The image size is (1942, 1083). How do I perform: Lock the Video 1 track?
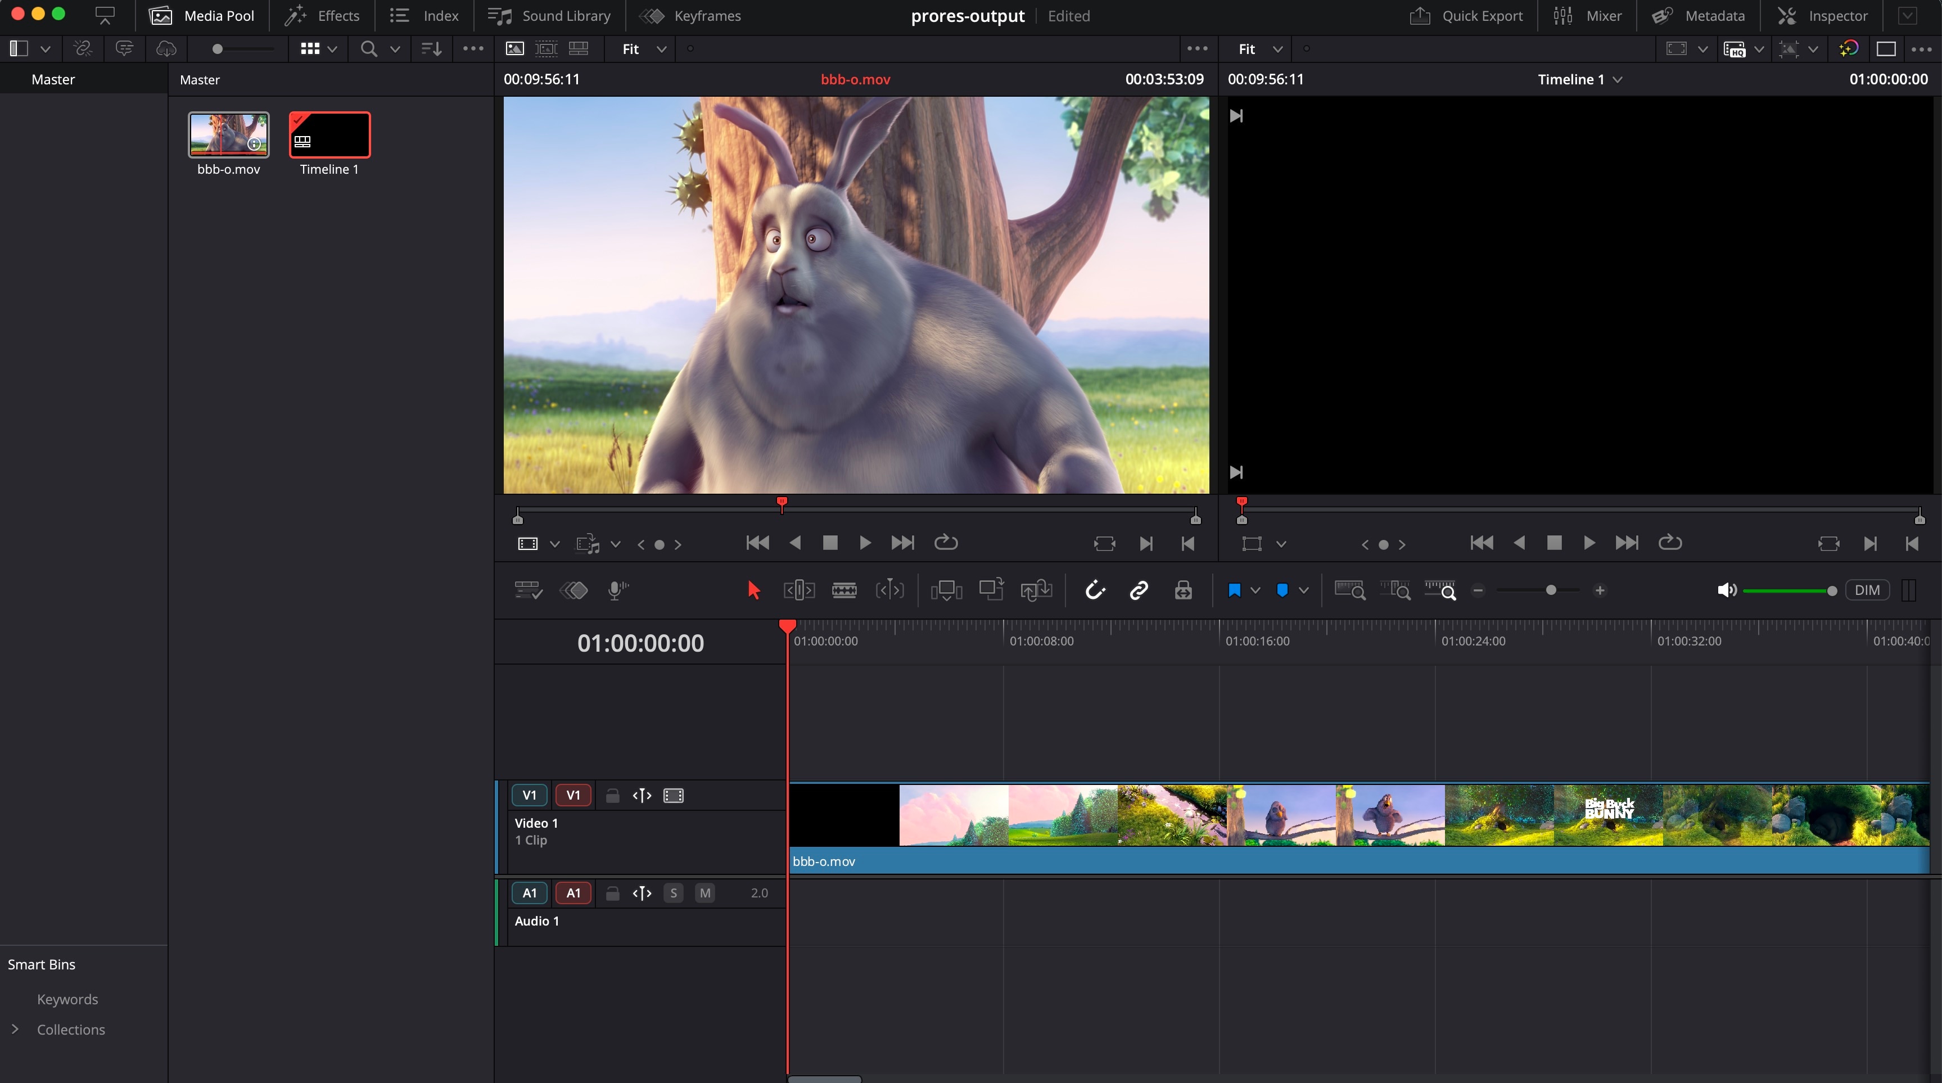612,795
